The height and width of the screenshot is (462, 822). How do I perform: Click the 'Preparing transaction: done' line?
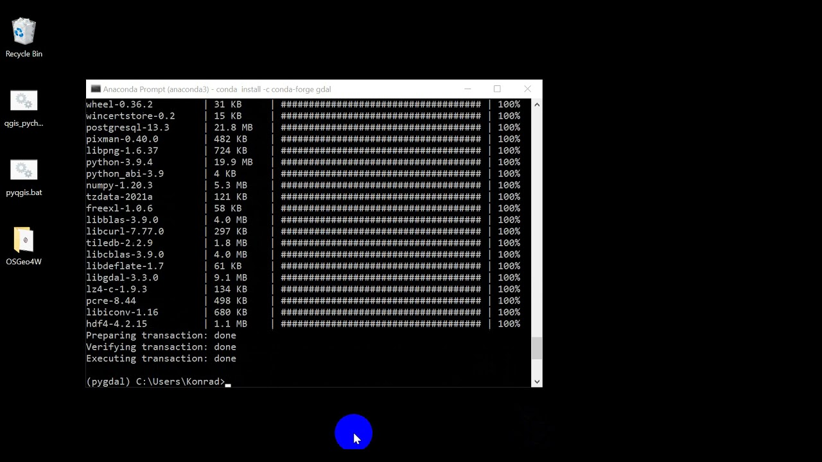tap(161, 336)
